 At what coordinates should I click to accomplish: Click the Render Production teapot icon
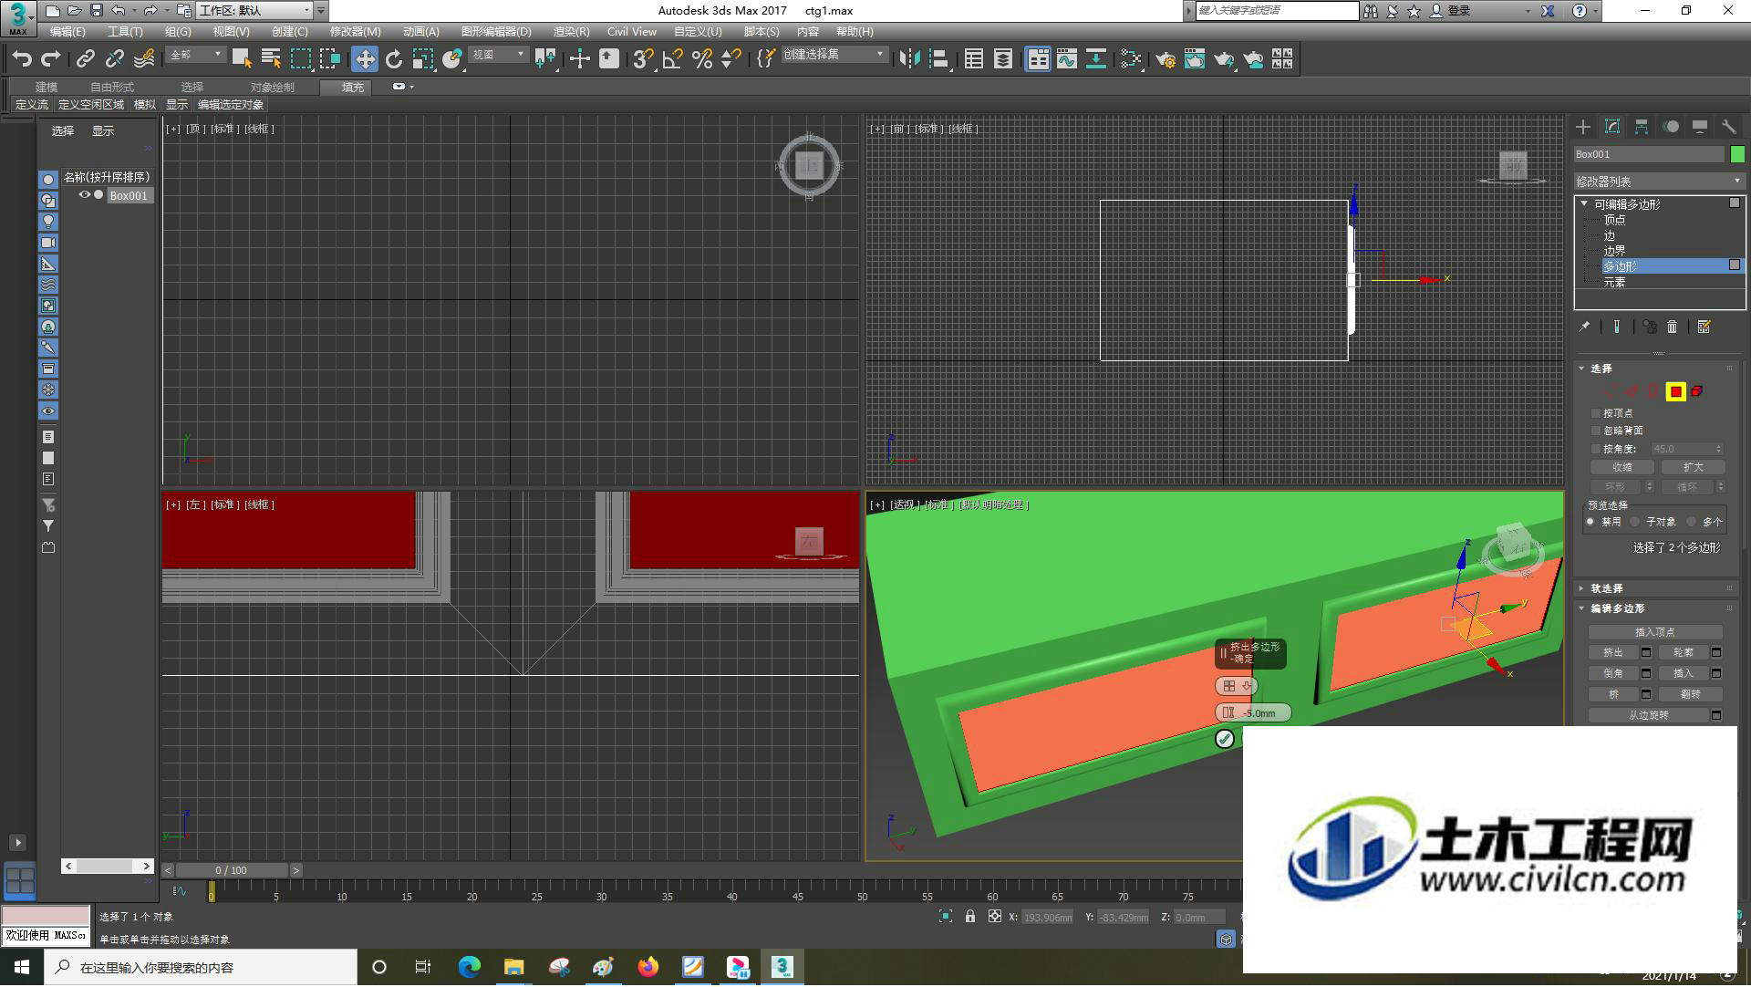pyautogui.click(x=1224, y=59)
